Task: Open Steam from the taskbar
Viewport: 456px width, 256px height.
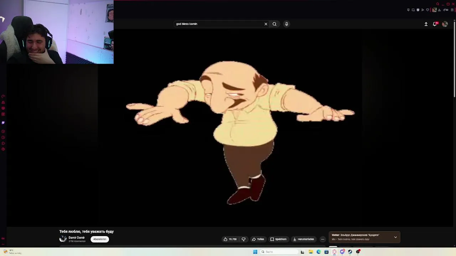Action: (350, 252)
